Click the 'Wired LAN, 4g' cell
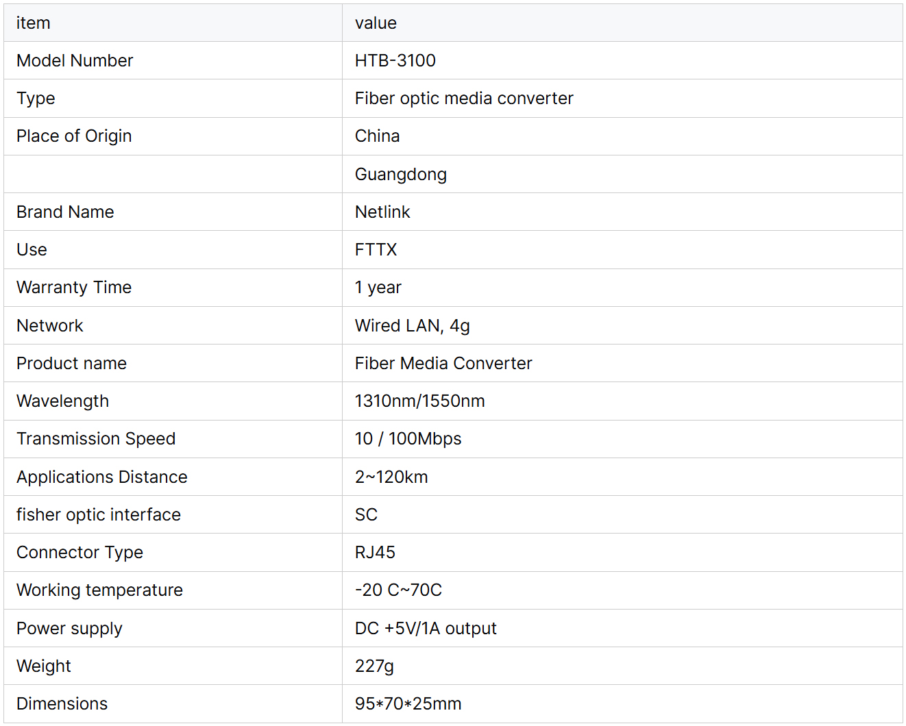 (x=412, y=326)
